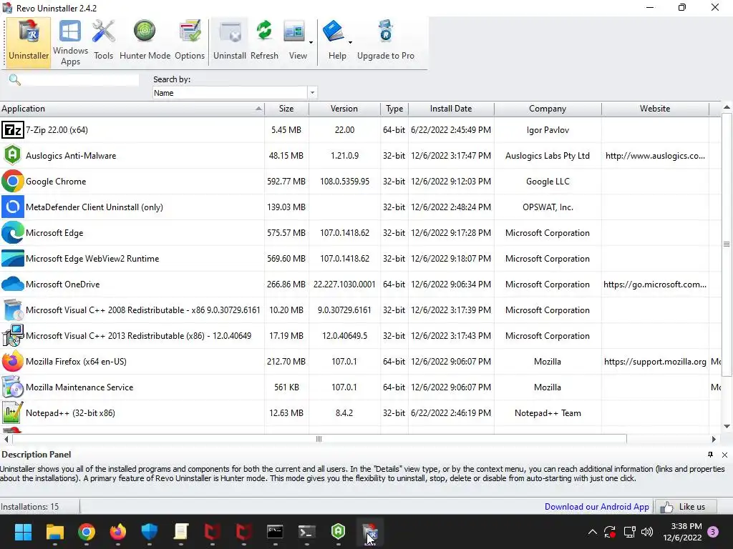
Task: Open the Uninstaller toolbar button
Action: (29, 42)
